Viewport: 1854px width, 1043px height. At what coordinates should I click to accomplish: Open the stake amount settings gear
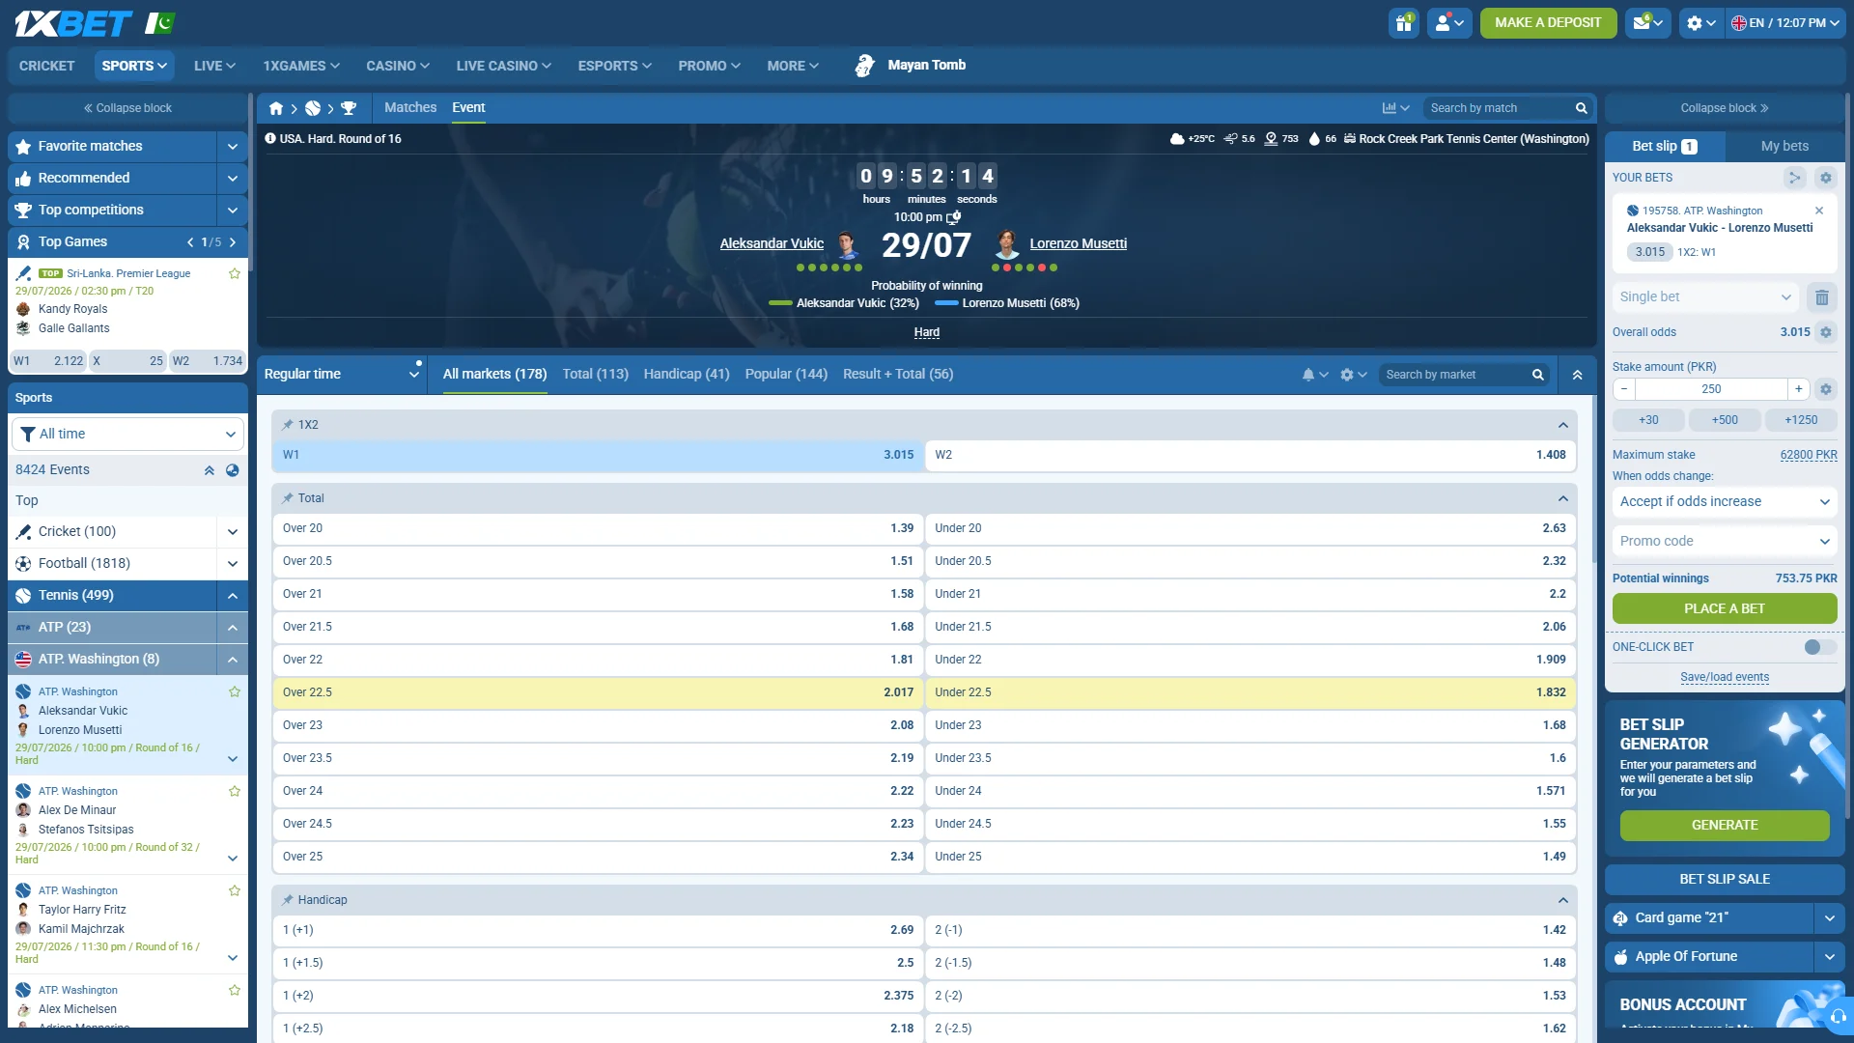pyautogui.click(x=1825, y=389)
